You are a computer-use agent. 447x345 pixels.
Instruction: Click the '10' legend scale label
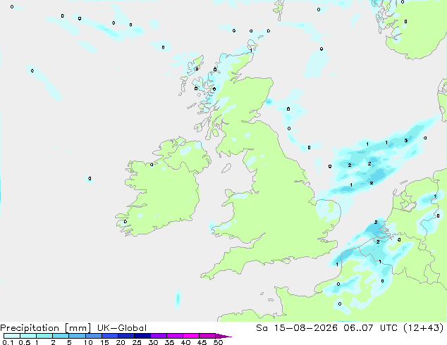88,342
